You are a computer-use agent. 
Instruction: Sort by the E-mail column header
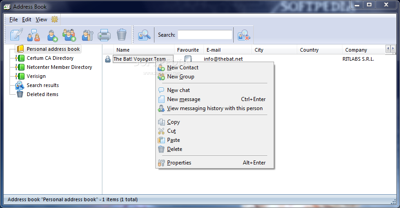227,50
